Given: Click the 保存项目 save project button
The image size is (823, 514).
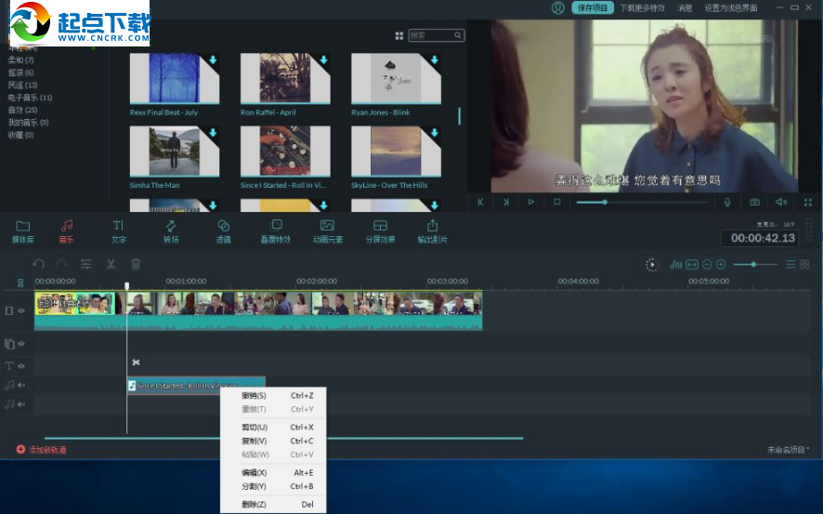Looking at the screenshot, I should tap(592, 7).
